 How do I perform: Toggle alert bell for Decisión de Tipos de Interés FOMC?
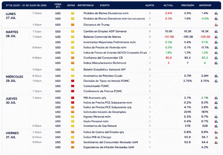(x=150, y=81)
